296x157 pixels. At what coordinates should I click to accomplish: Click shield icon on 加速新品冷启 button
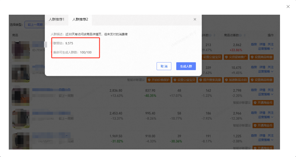click(227, 80)
